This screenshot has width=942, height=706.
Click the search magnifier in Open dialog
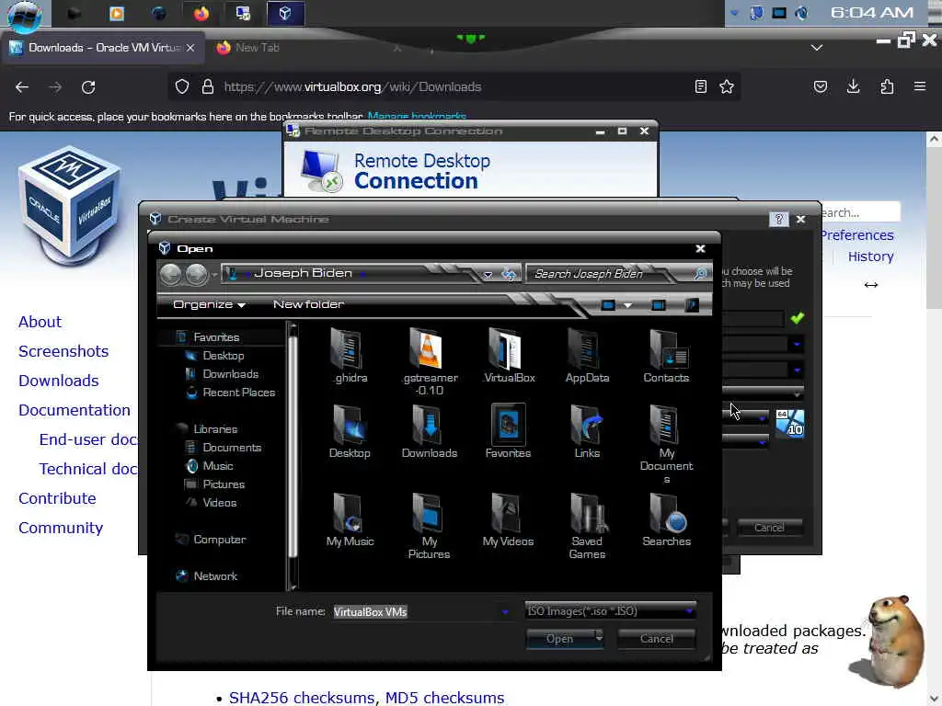coord(700,274)
